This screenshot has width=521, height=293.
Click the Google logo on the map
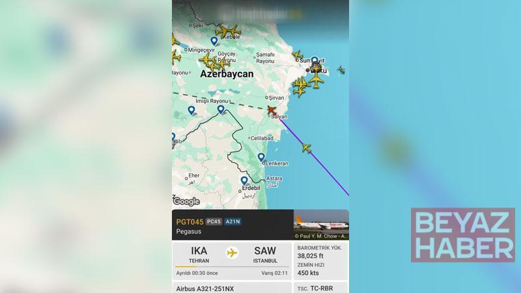(186, 201)
